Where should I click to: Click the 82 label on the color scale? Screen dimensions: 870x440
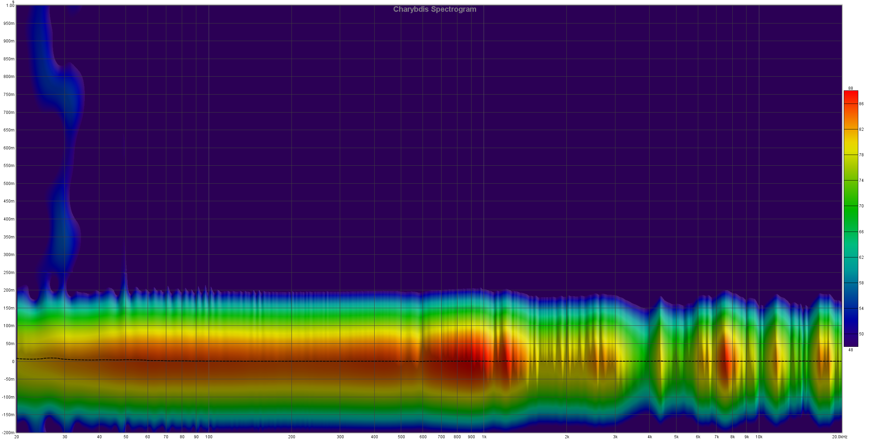point(861,129)
